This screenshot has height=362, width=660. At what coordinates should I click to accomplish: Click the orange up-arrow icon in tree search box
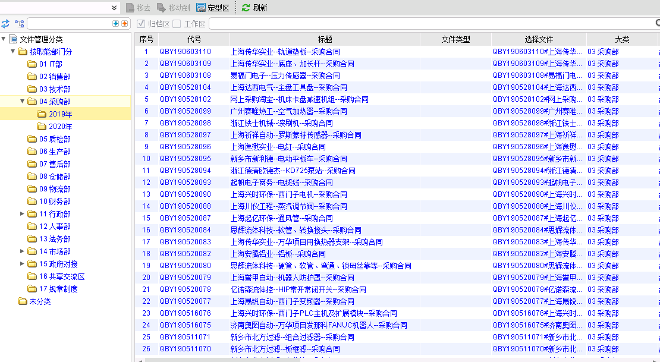pyautogui.click(x=124, y=24)
